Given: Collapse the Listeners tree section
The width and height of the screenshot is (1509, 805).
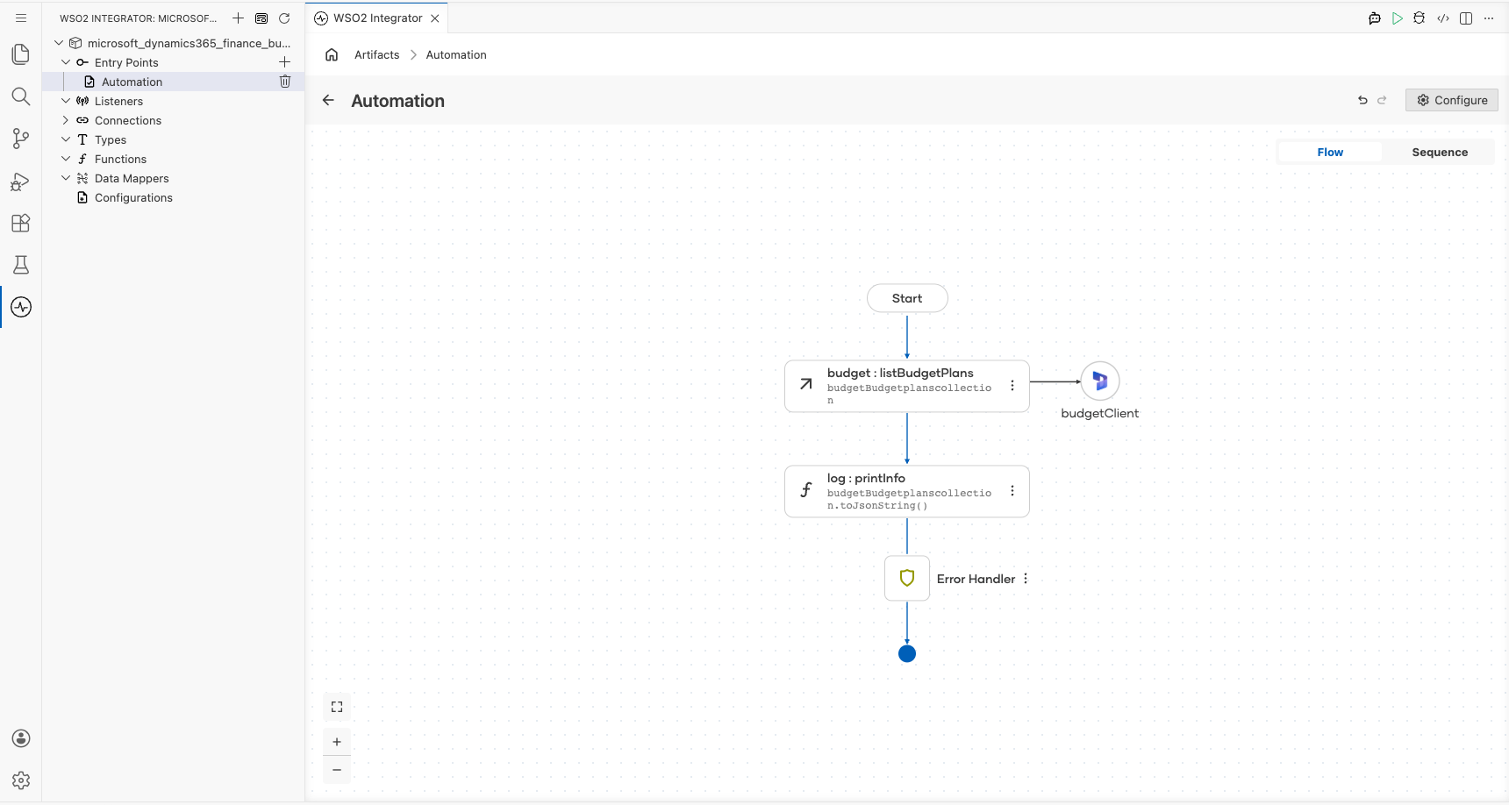Looking at the screenshot, I should [x=66, y=101].
